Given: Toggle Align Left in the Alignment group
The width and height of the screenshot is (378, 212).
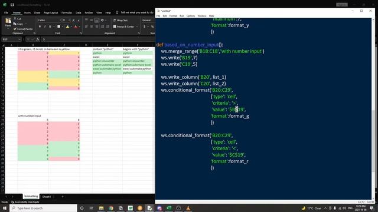Looking at the screenshot, I should (86, 26).
